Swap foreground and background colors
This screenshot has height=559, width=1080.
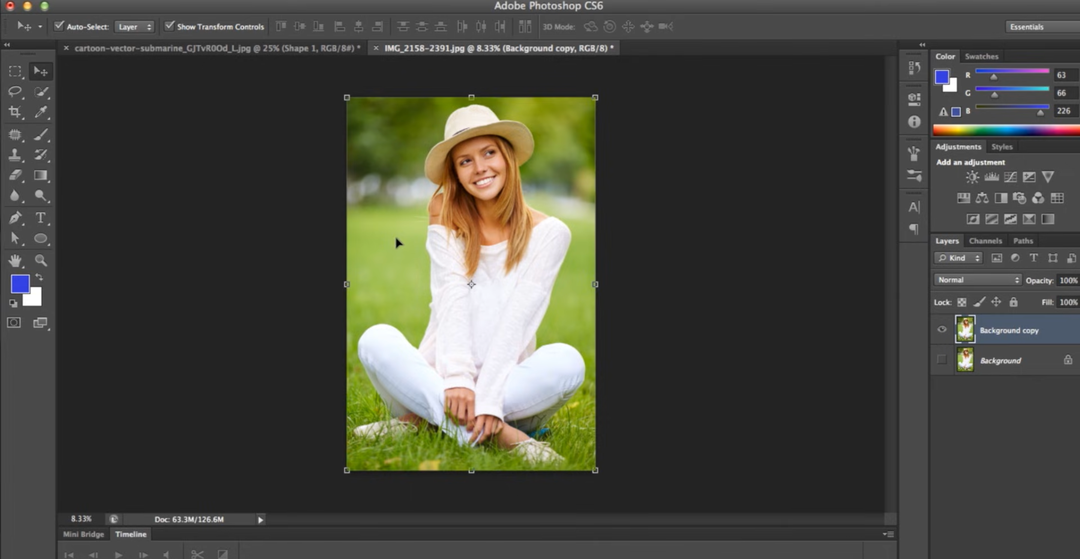[x=39, y=277]
